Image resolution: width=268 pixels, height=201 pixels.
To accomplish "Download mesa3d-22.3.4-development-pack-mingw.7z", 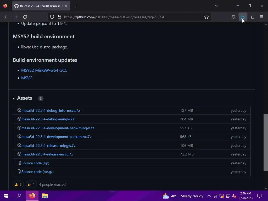I will pyautogui.click(x=58, y=128).
